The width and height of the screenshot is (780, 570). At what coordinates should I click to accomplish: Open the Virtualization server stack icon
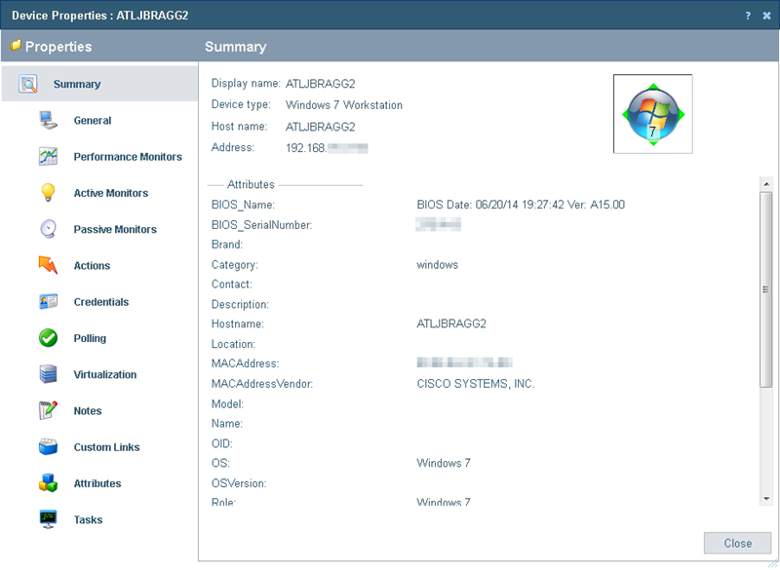tap(48, 374)
